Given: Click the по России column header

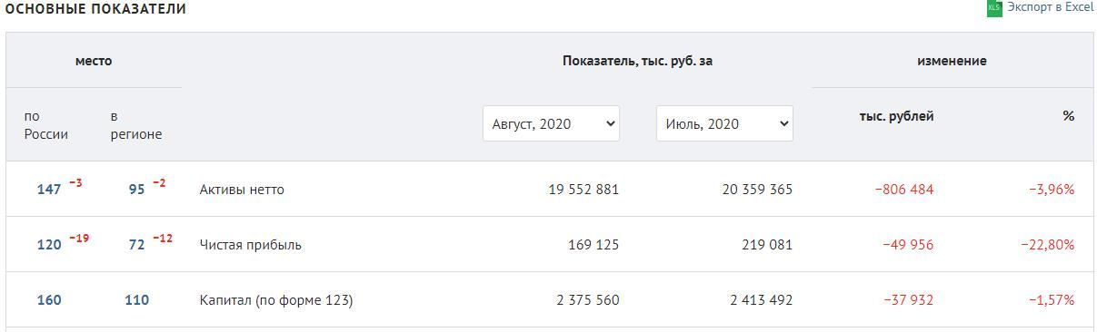Looking at the screenshot, I should (46, 125).
